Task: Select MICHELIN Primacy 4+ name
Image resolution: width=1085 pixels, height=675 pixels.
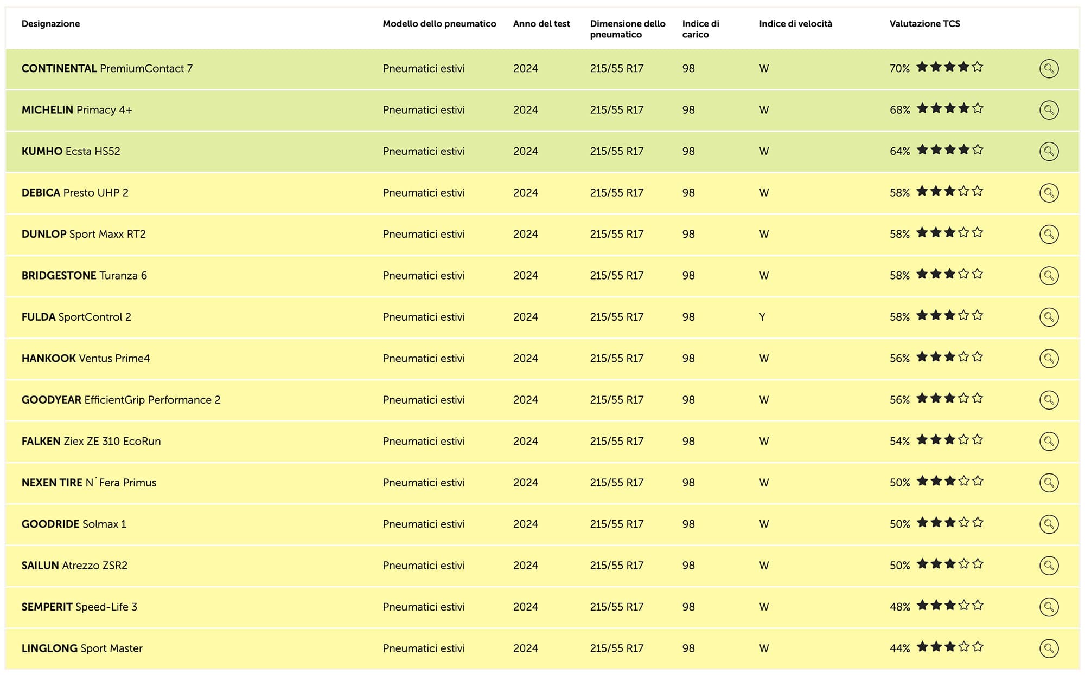Action: pyautogui.click(x=76, y=110)
